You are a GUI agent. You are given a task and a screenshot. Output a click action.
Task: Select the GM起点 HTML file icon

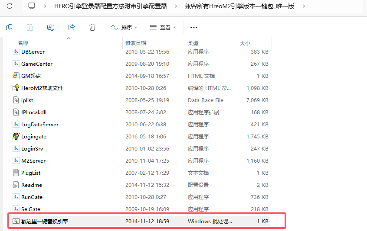tap(16, 76)
